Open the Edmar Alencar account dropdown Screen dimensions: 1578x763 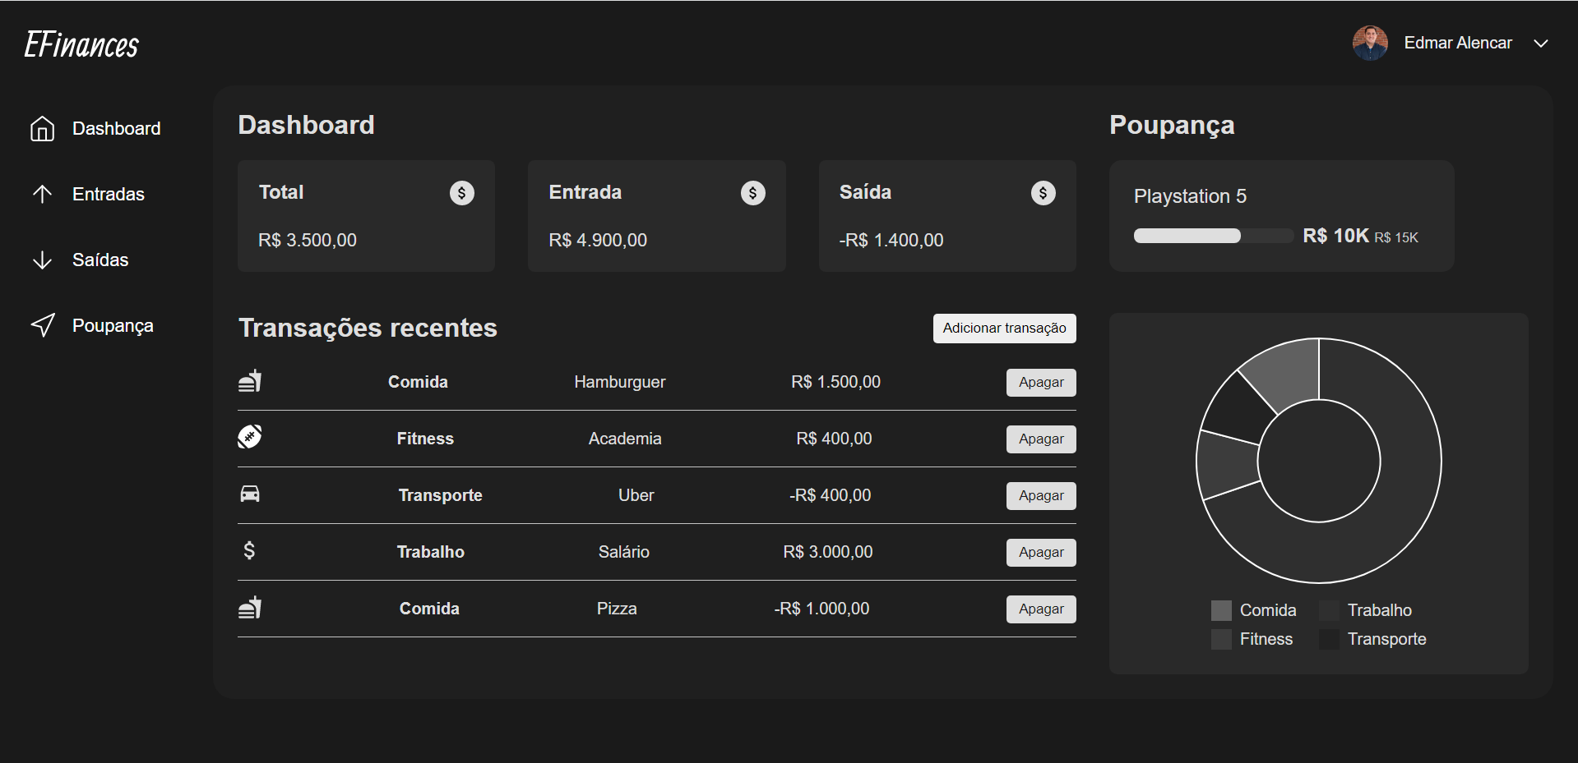pos(1457,43)
